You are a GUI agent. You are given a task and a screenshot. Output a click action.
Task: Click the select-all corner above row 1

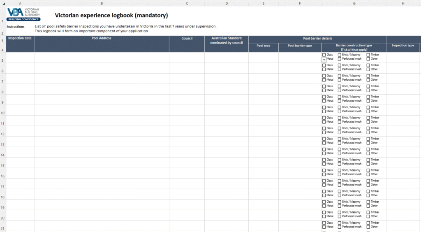(3, 3)
